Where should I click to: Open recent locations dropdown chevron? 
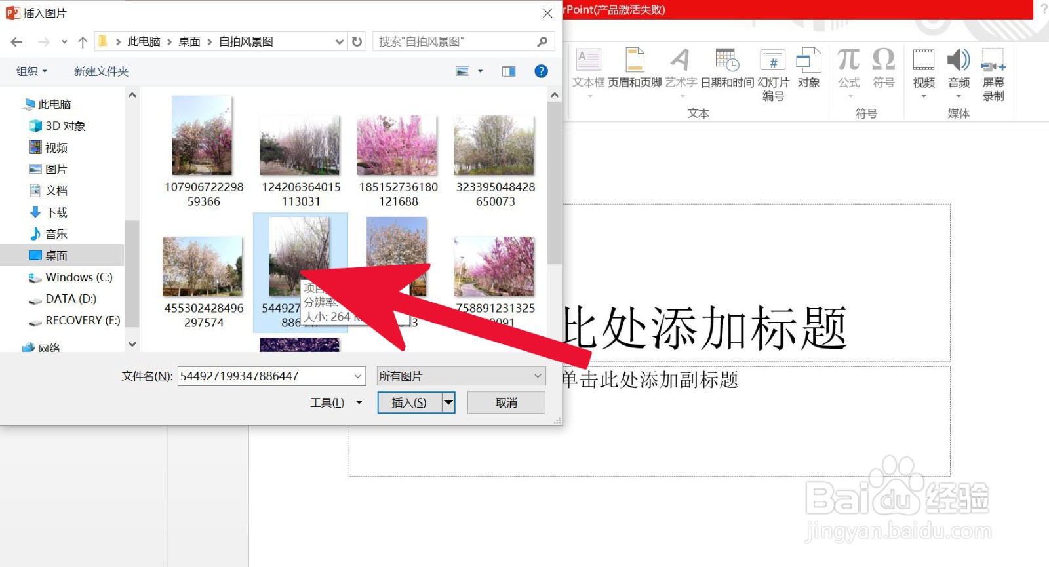[x=64, y=42]
